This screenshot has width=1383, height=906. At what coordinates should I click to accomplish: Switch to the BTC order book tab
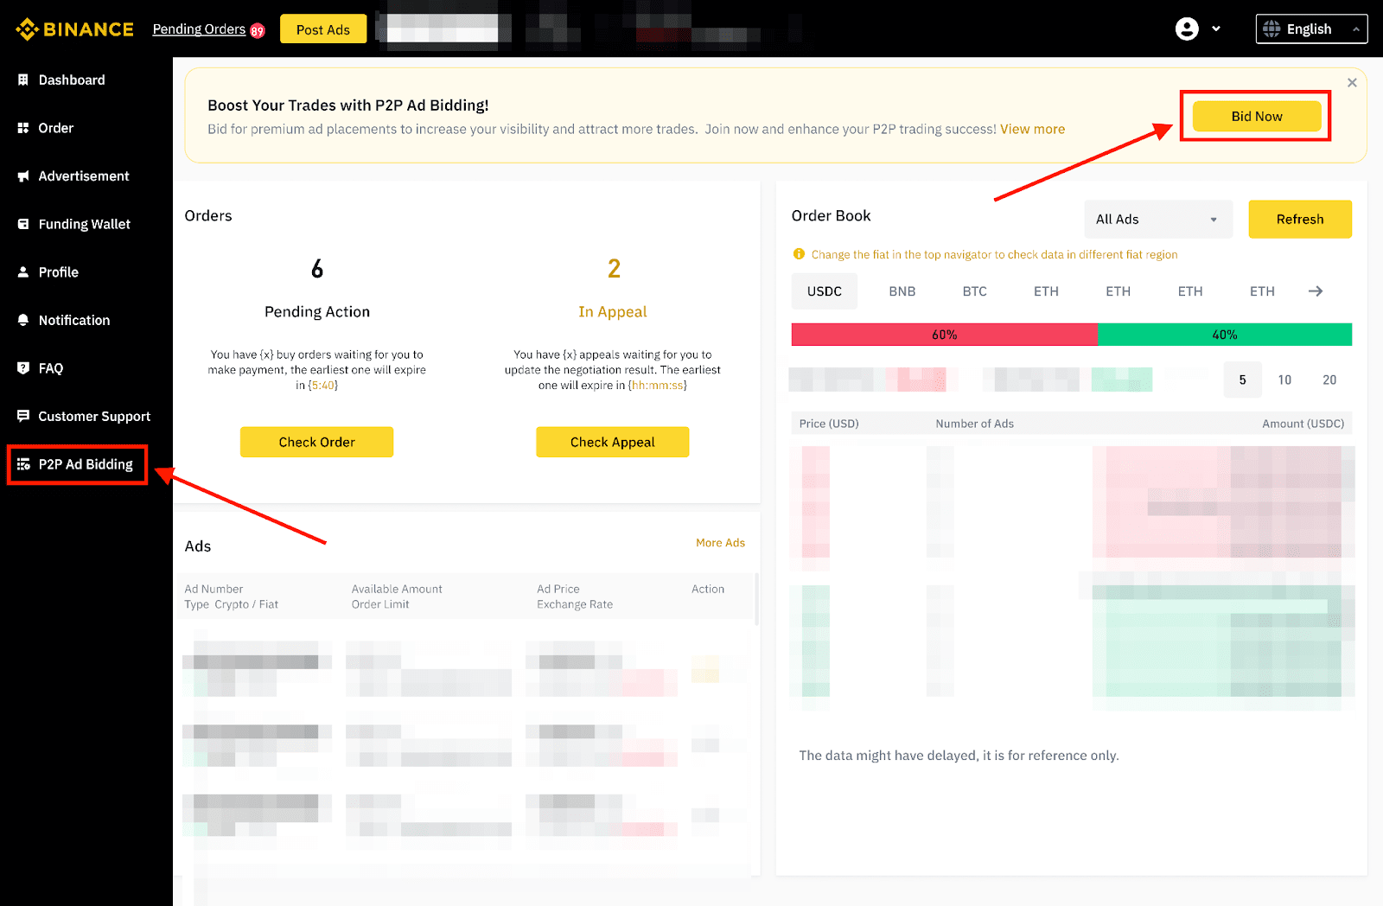[974, 291]
